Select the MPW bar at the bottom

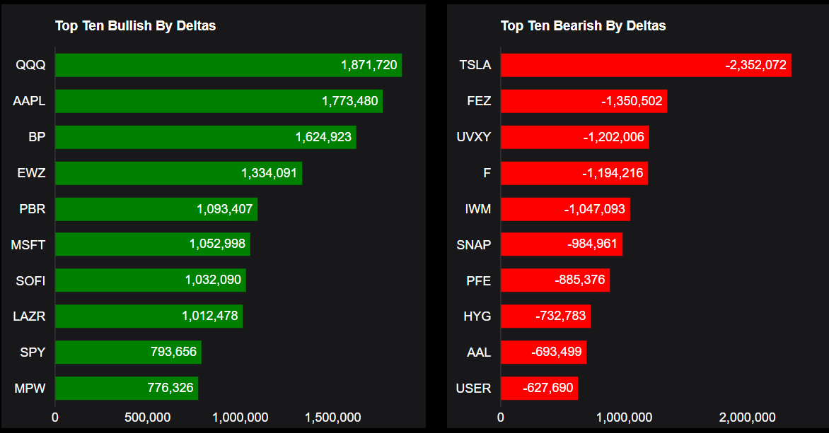(126, 388)
